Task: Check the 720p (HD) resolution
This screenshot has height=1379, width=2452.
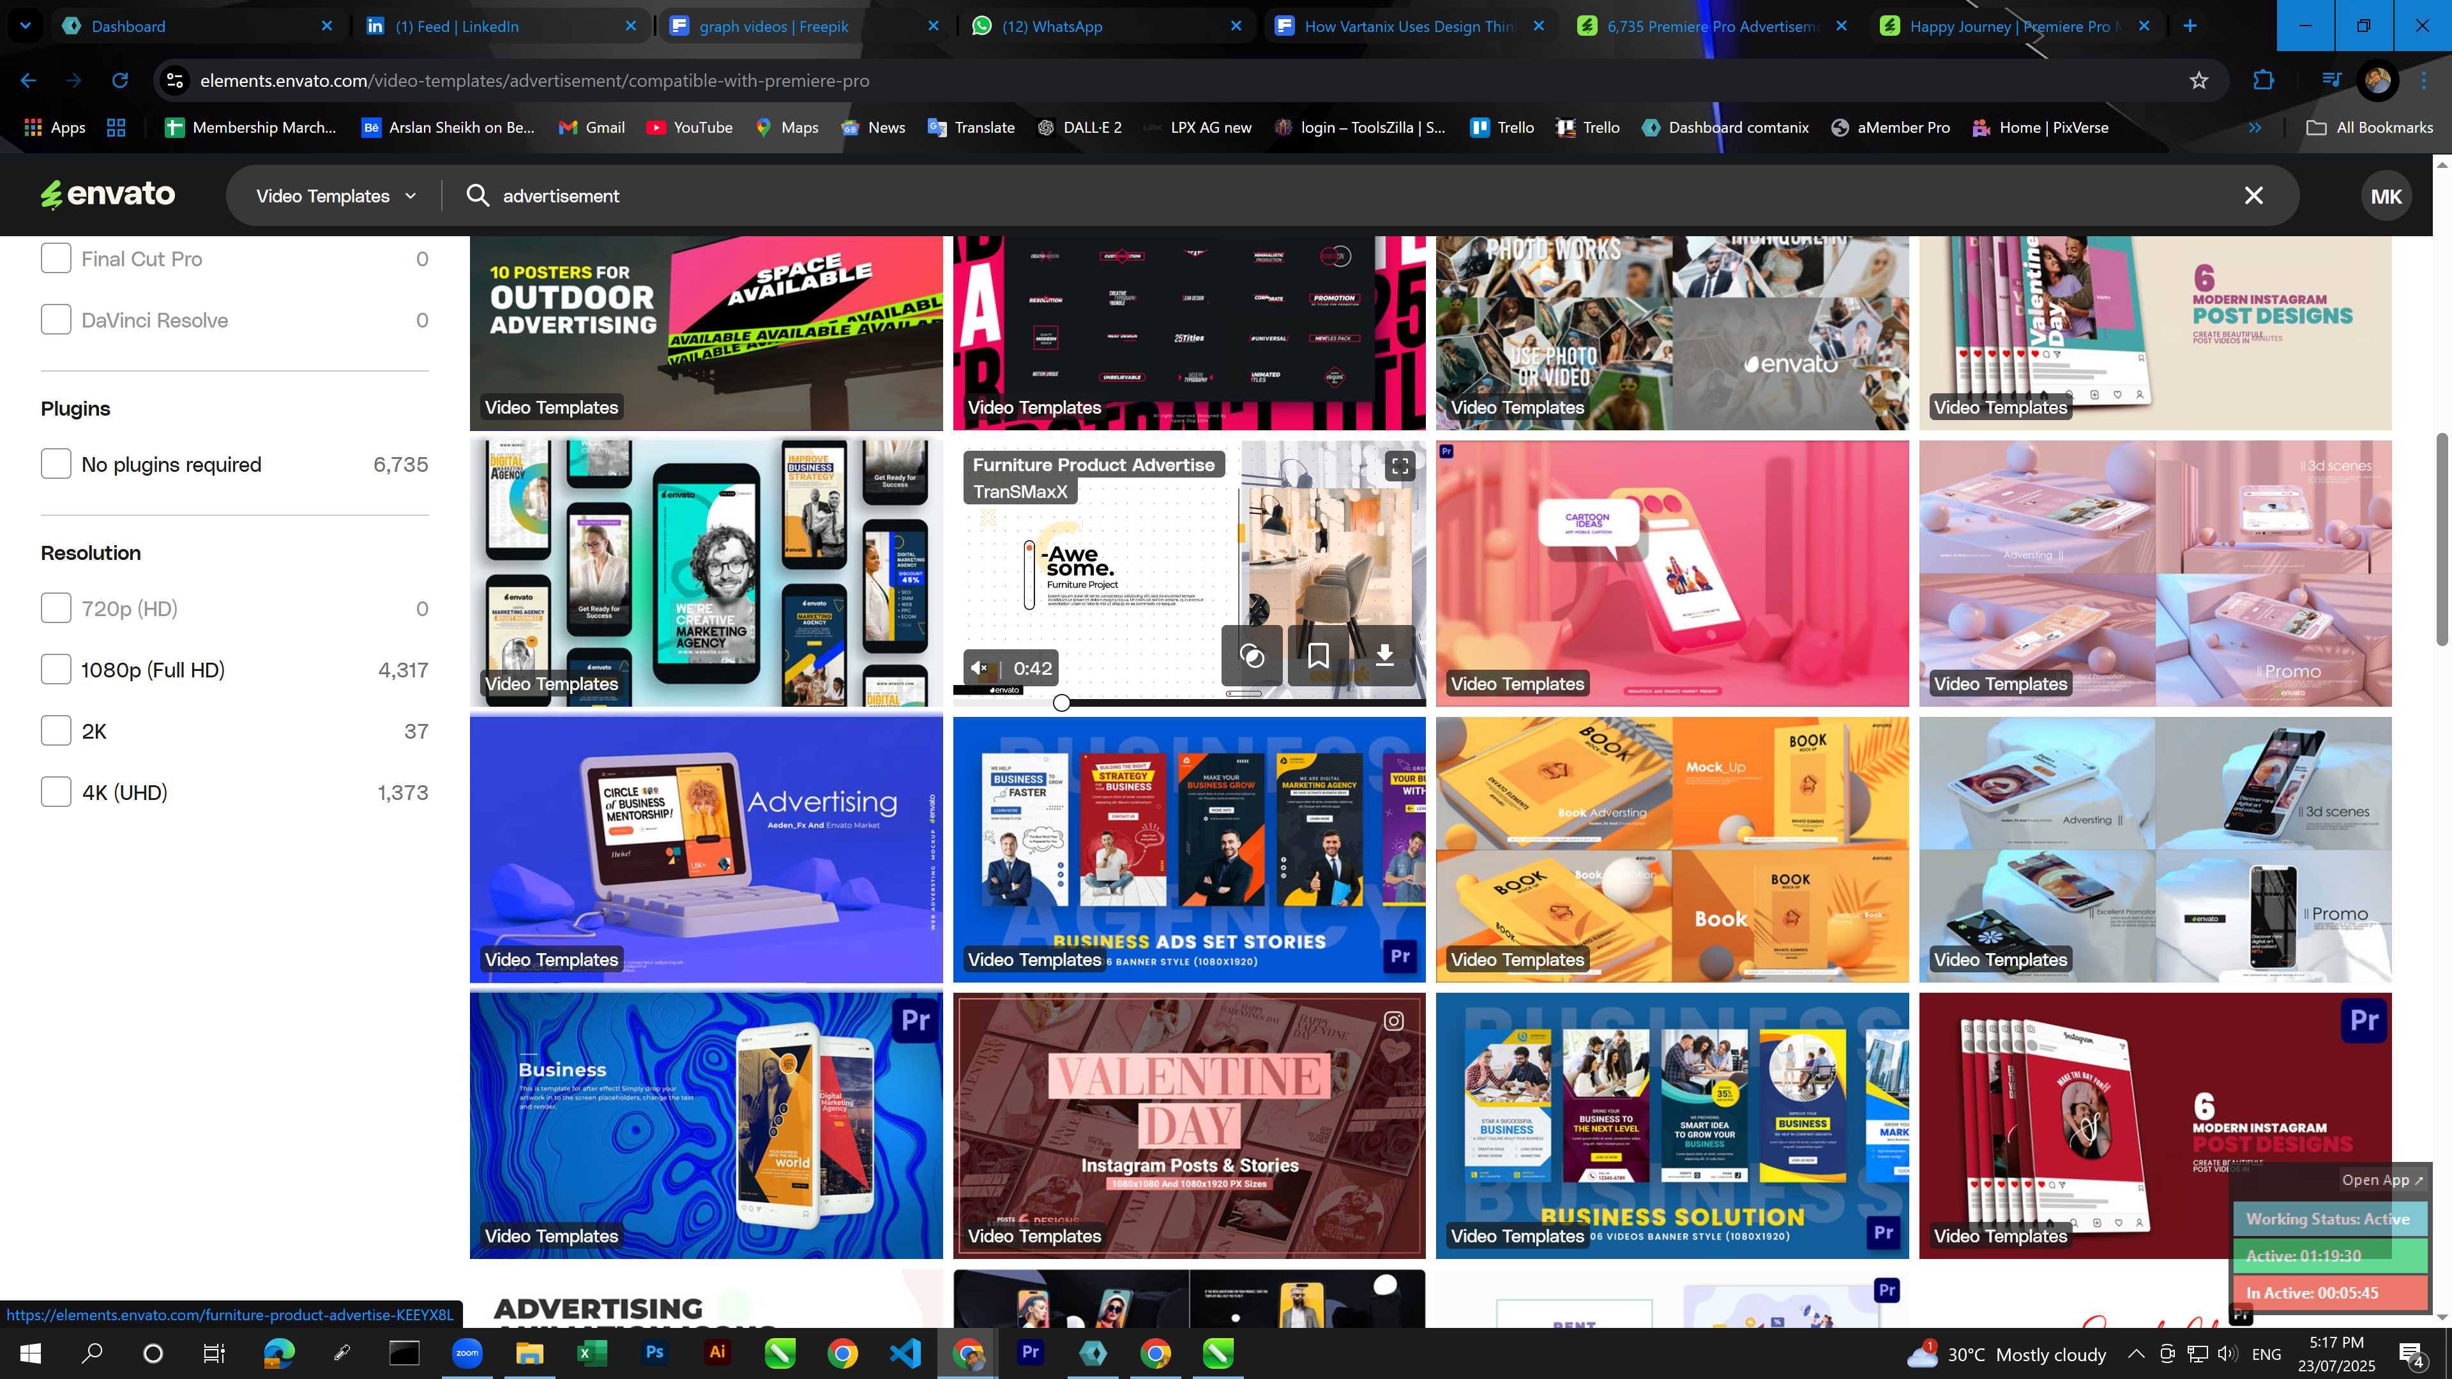Action: (x=56, y=608)
